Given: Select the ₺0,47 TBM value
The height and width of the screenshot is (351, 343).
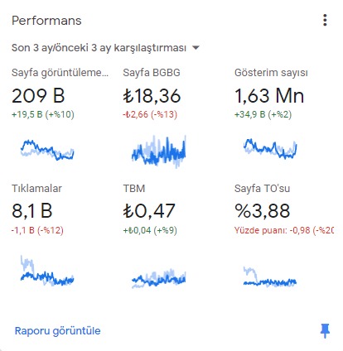Looking at the screenshot, I should click(149, 211).
